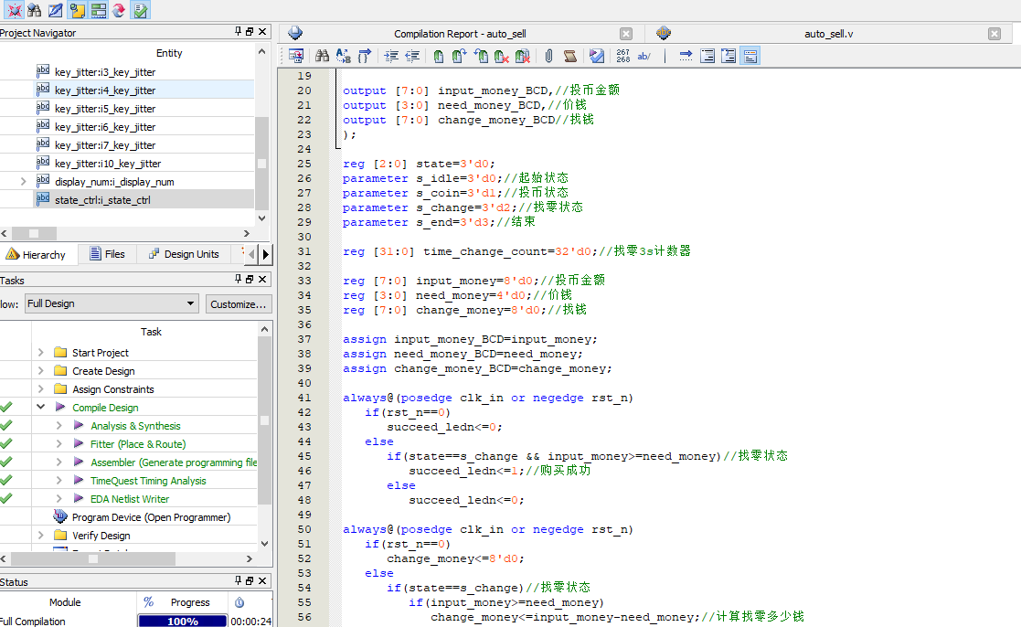
Task: Expand Analysis & Synthesis task
Action: pyautogui.click(x=58, y=425)
